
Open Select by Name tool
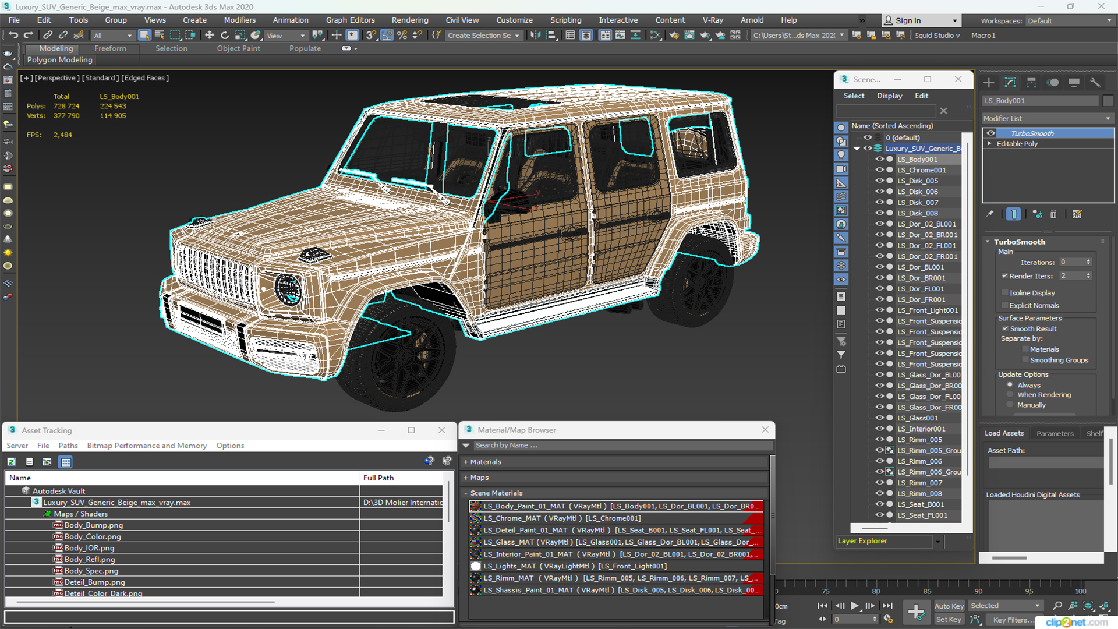[160, 36]
